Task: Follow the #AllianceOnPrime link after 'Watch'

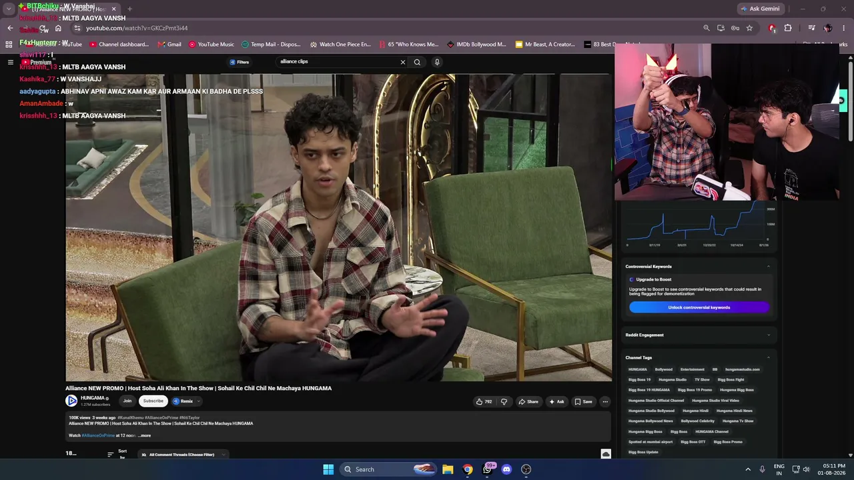Action: pos(98,435)
